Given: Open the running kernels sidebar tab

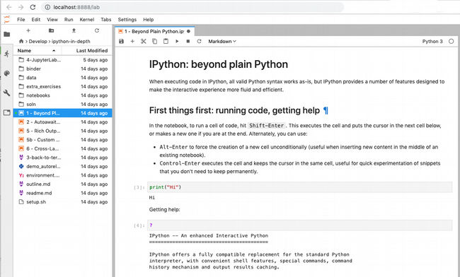Looking at the screenshot, I should click(x=7, y=54).
